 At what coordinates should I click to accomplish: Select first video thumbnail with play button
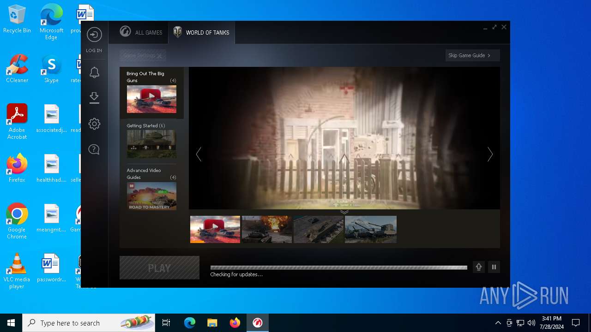coord(215,229)
